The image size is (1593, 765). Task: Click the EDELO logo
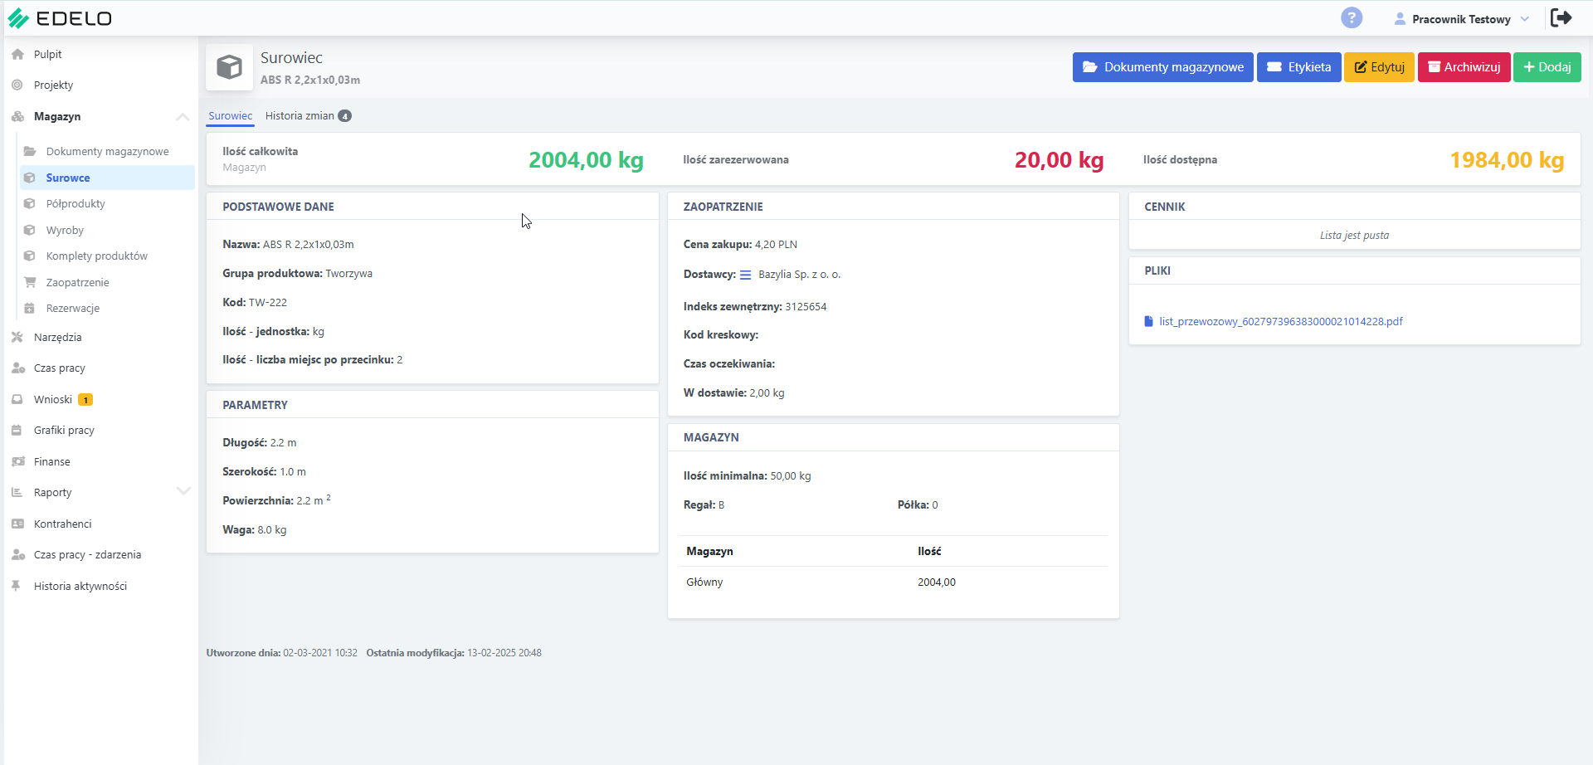(x=60, y=18)
